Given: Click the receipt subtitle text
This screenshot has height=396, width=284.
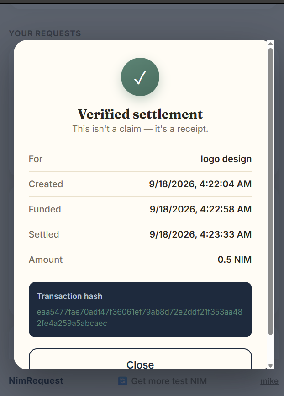Looking at the screenshot, I should [x=140, y=129].
